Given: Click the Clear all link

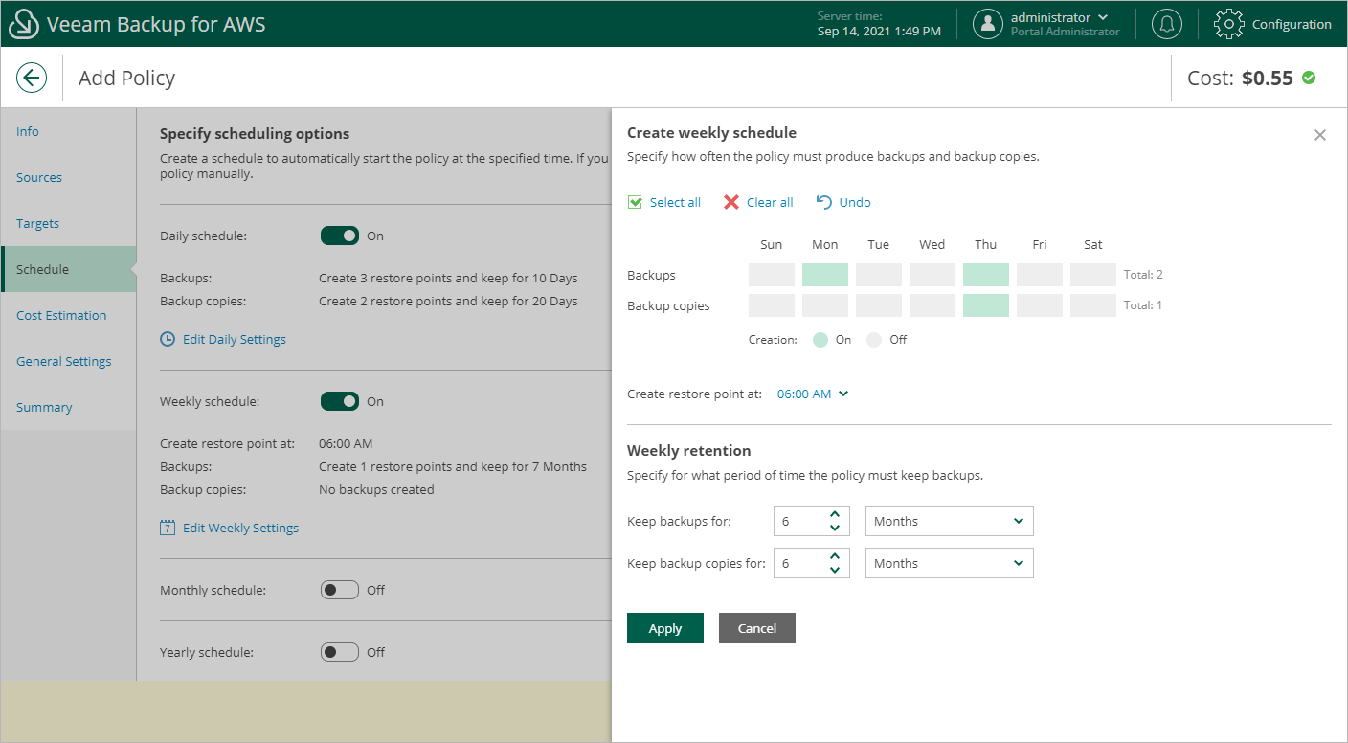Looking at the screenshot, I should tap(770, 202).
